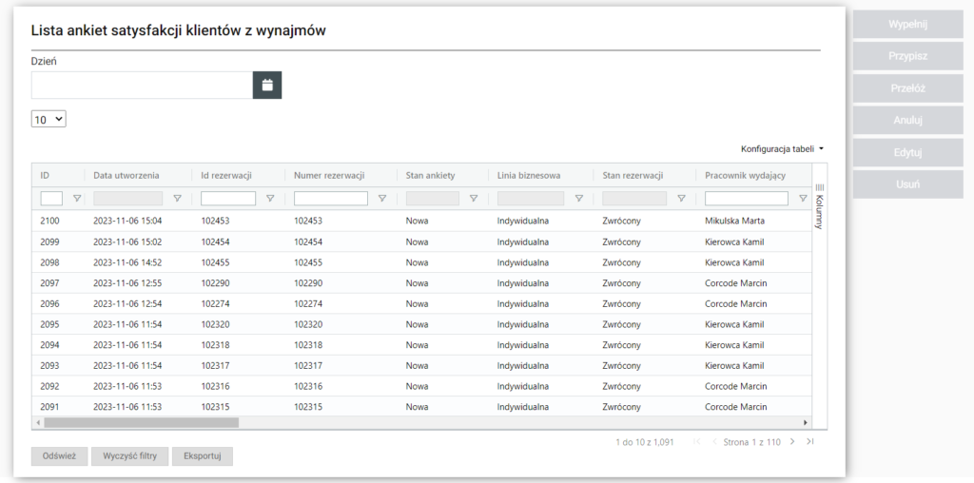Click the filter icon in ID column
Image resolution: width=974 pixels, height=483 pixels.
coord(77,199)
